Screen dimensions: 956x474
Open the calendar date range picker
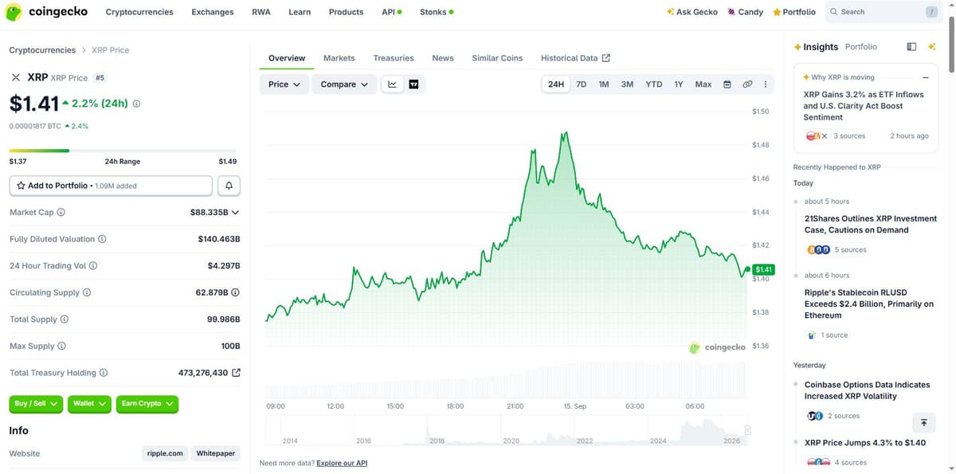[x=727, y=84]
